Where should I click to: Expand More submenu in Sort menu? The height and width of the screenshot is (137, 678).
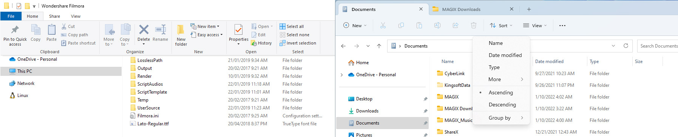coord(501,79)
